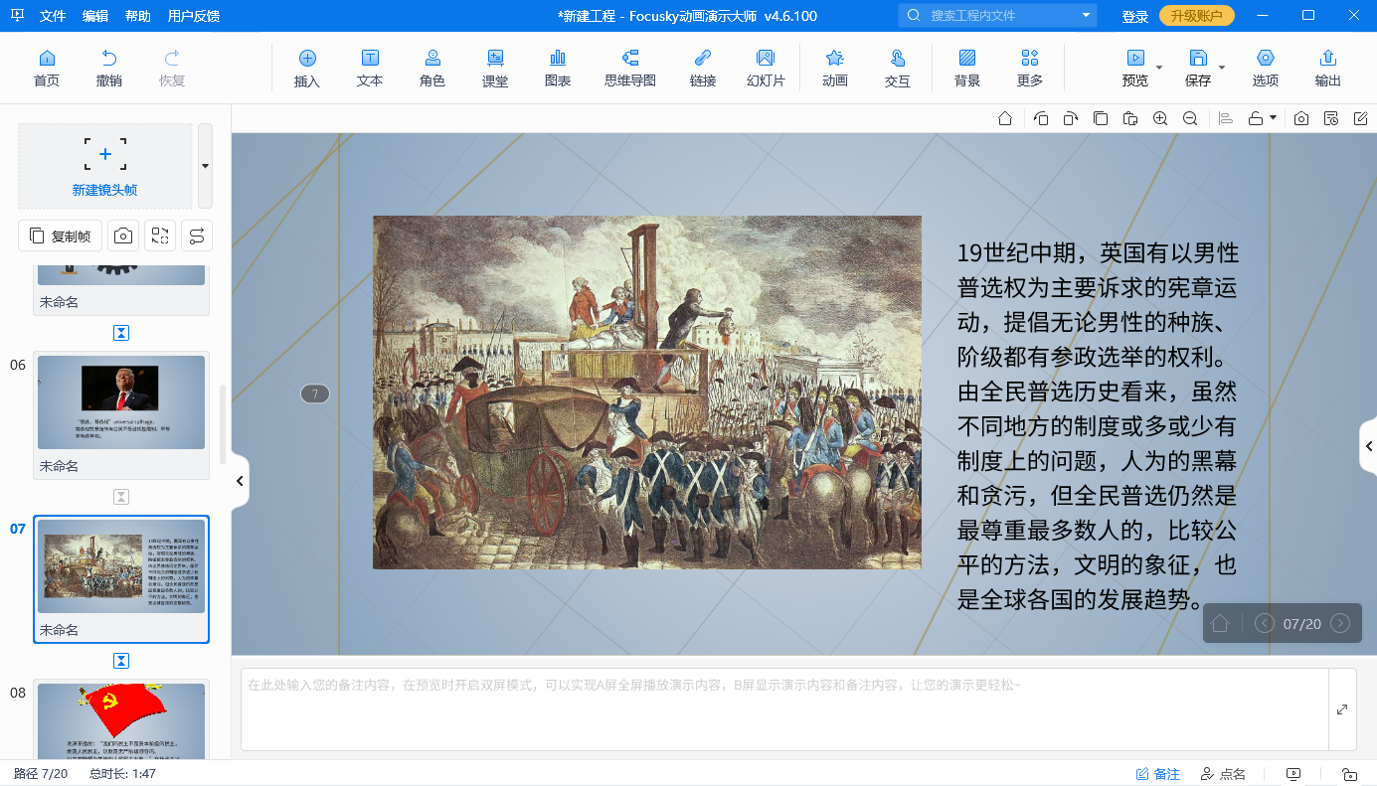1377x786 pixels.
Task: Click the 复制帧 copy frame button
Action: pyautogui.click(x=61, y=236)
